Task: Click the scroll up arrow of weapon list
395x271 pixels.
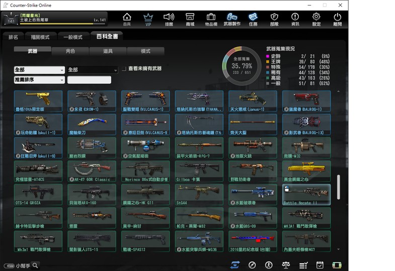Action: (x=338, y=91)
